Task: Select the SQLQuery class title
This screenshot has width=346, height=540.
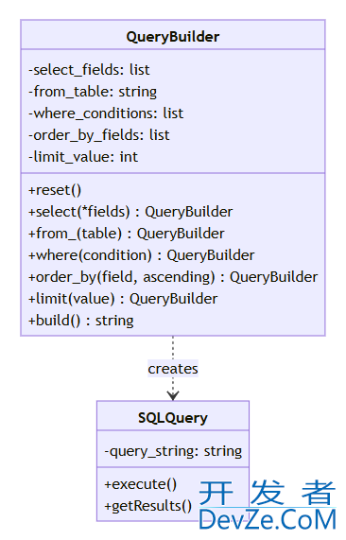Action: tap(173, 418)
